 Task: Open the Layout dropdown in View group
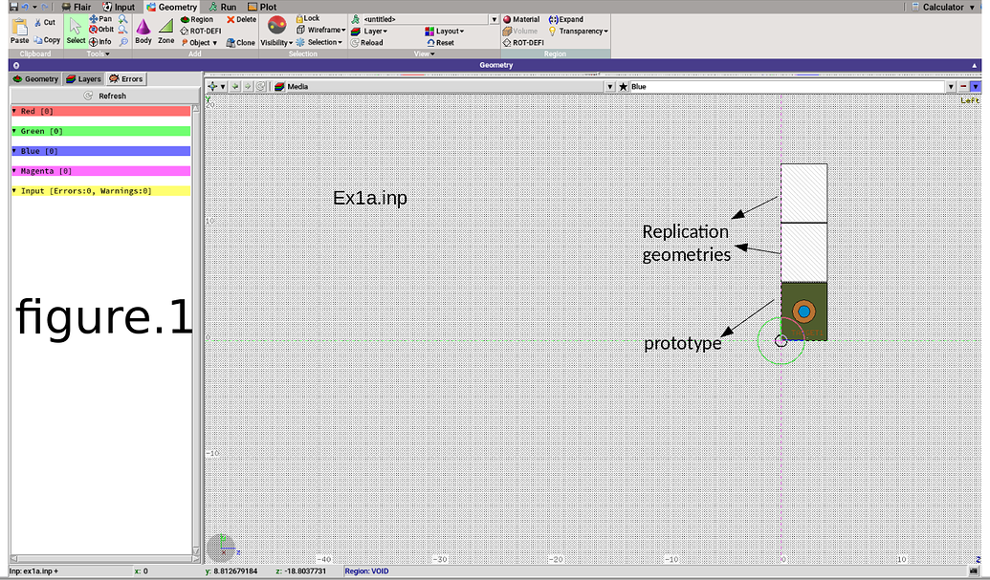pyautogui.click(x=447, y=31)
